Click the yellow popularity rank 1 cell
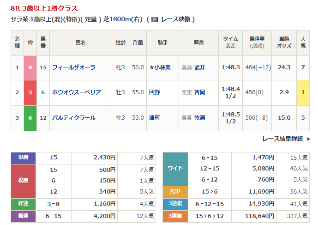Image resolution: width=318 pixels, height=225 pixels. 303,92
